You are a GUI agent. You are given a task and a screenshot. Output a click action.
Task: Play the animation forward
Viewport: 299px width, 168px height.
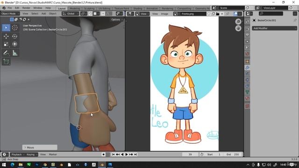click(x=127, y=154)
